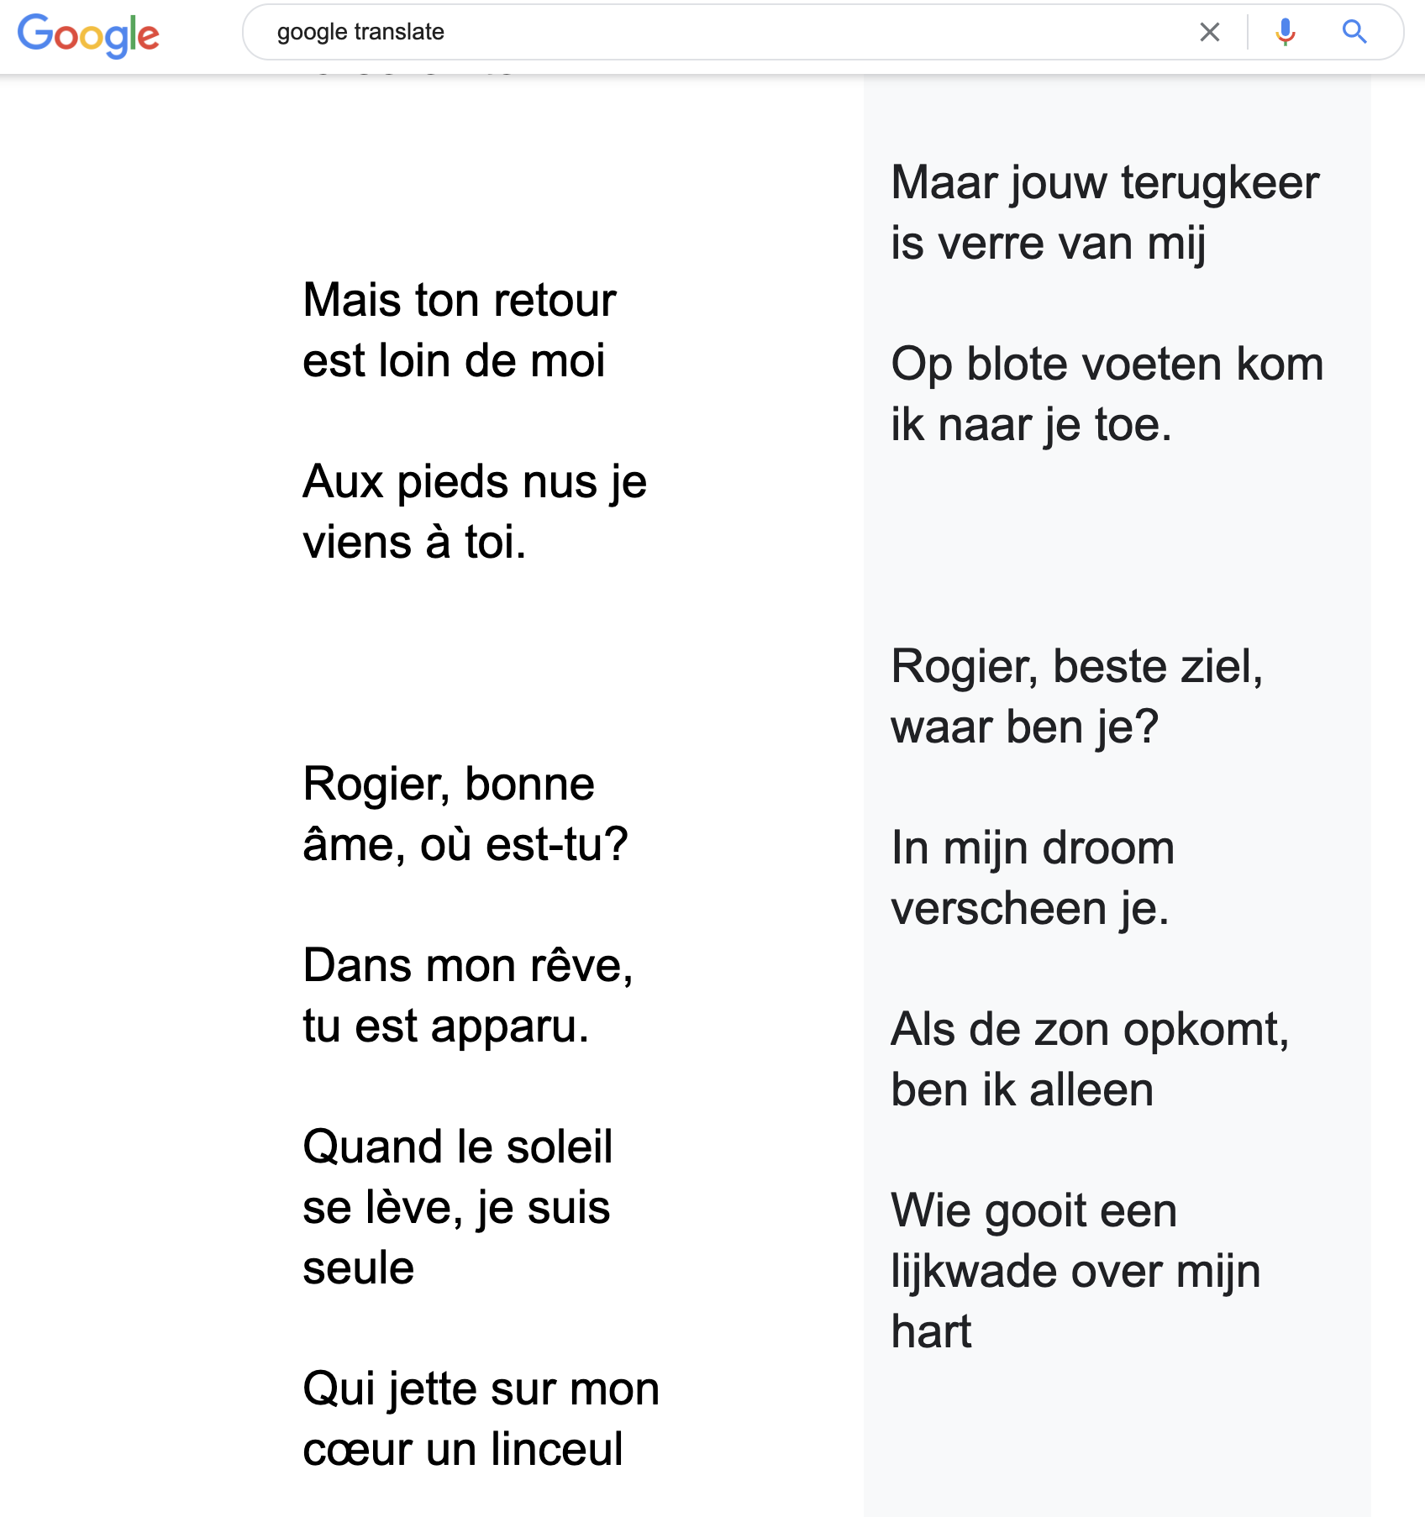Place cursor on 'tu est apparu.' line
1425x1517 pixels.
point(445,1026)
